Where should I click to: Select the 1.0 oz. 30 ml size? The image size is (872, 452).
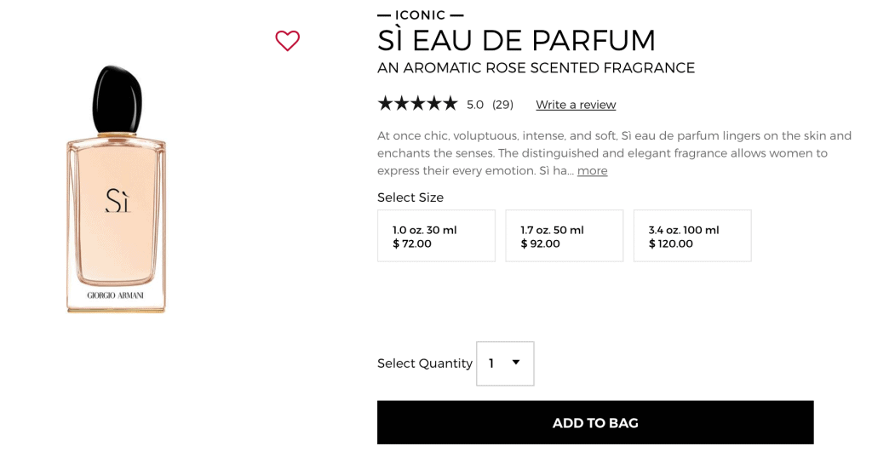coord(436,236)
